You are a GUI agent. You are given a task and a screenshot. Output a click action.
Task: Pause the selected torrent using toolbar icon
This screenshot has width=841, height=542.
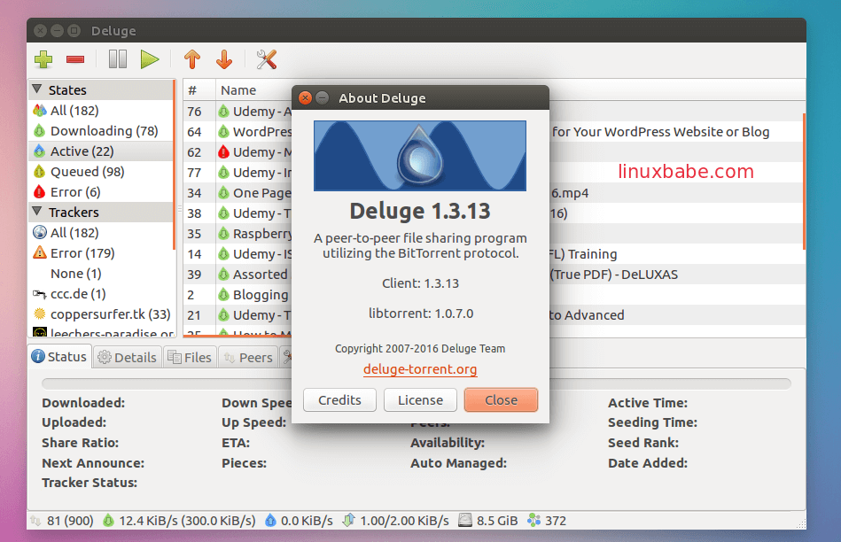tap(118, 59)
